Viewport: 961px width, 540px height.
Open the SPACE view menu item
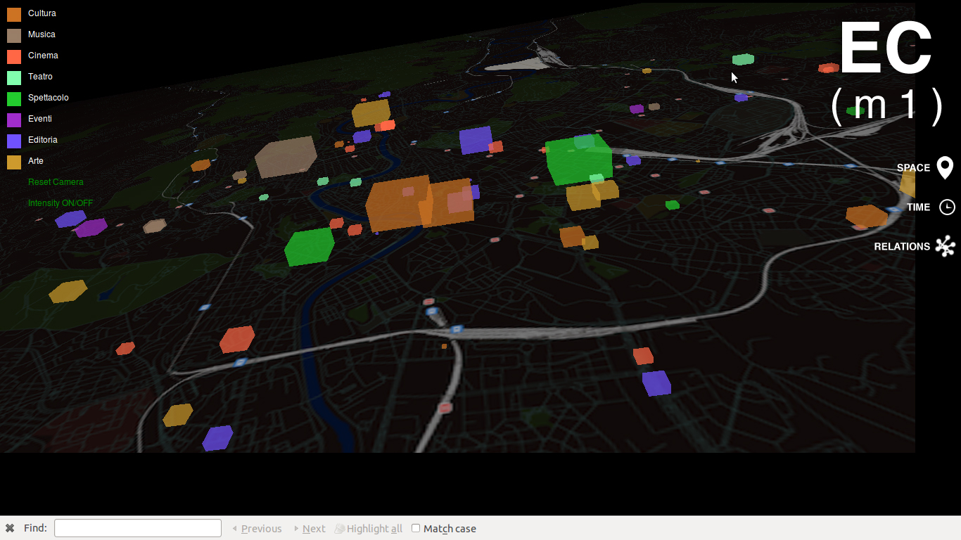pos(913,168)
